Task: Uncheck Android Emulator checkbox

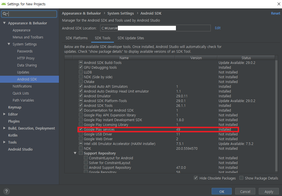Action: click(x=81, y=96)
